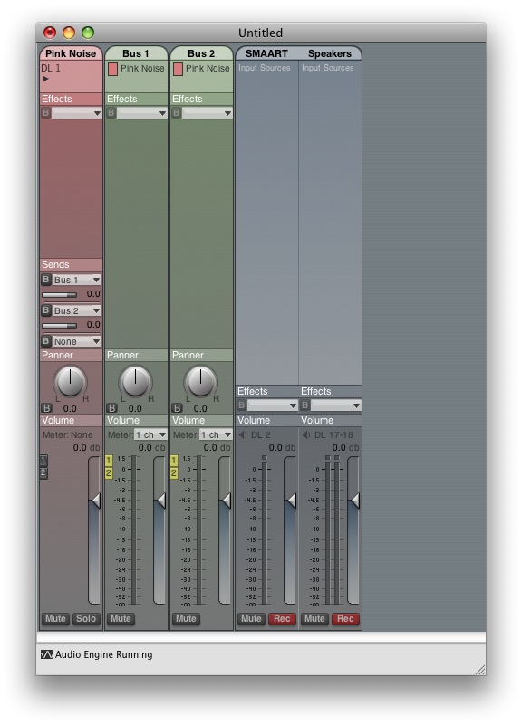Select the Bus 2 strip header

(201, 53)
